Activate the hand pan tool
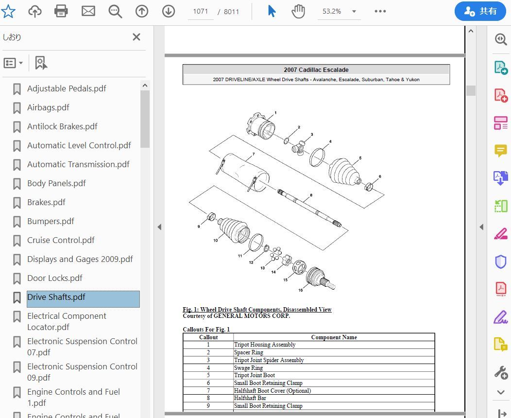 (298, 11)
